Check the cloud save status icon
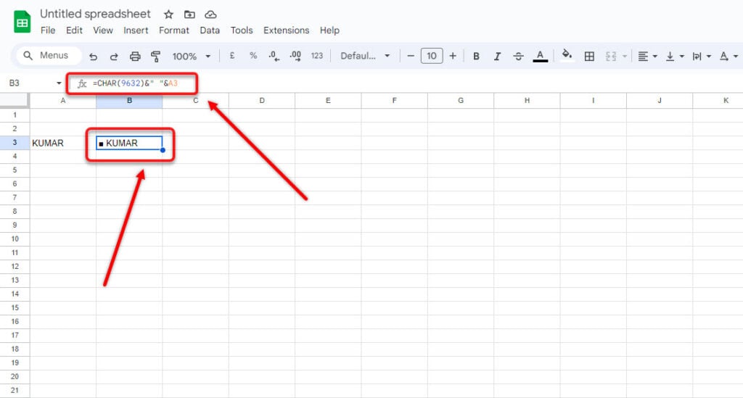 coord(210,14)
